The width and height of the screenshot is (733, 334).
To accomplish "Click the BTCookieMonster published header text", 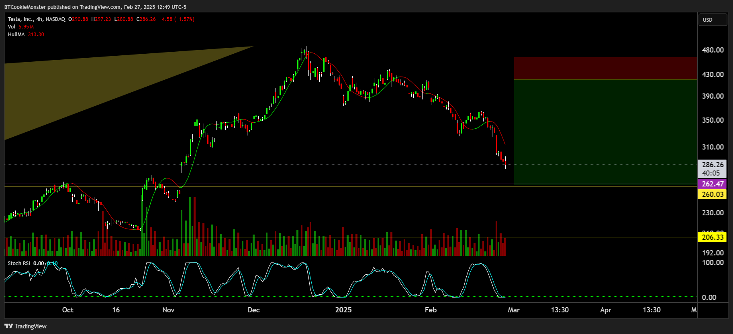I will pos(95,7).
